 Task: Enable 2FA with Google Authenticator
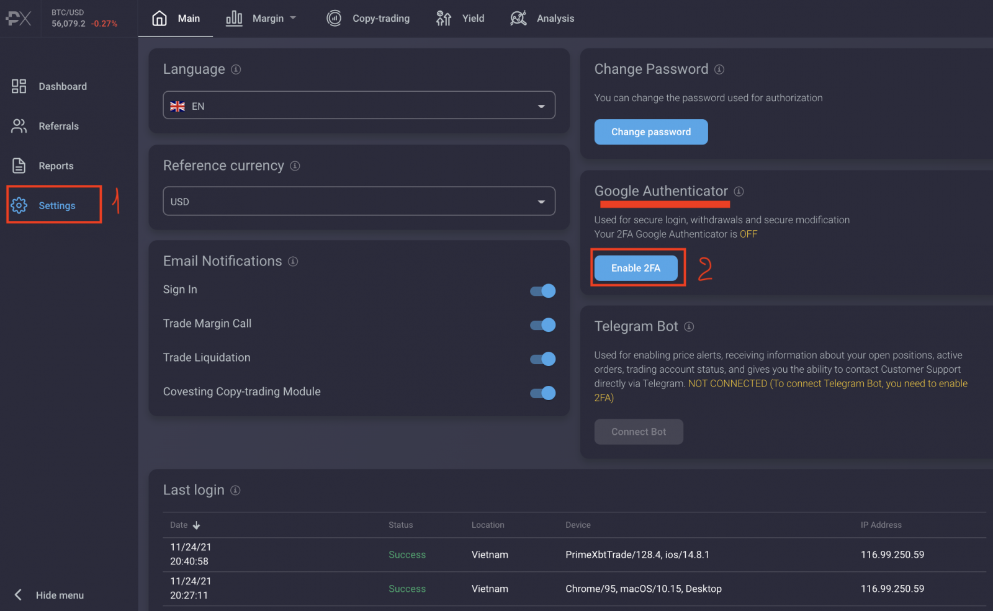636,267
